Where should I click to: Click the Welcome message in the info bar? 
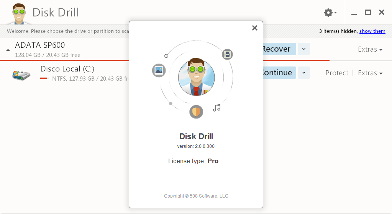click(x=68, y=31)
